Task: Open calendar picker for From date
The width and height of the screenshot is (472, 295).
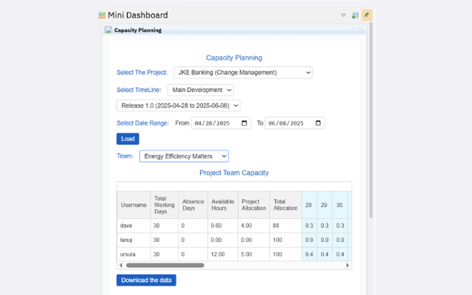Action: point(244,123)
